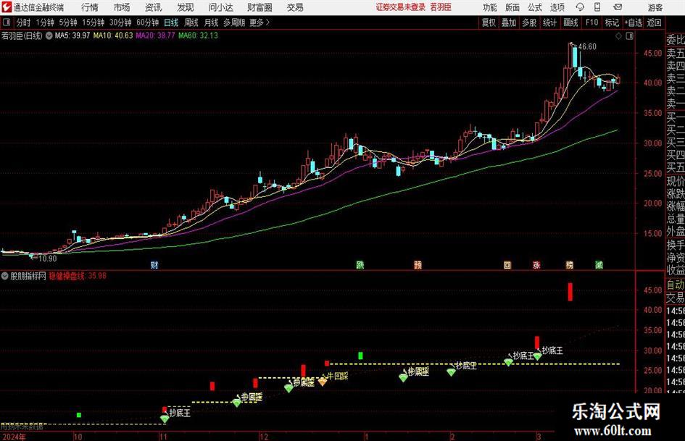Open the 功能 menu
Screen dimensions: 685x441
(490, 7)
